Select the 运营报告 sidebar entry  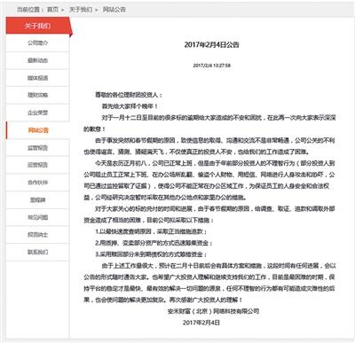tap(37, 165)
